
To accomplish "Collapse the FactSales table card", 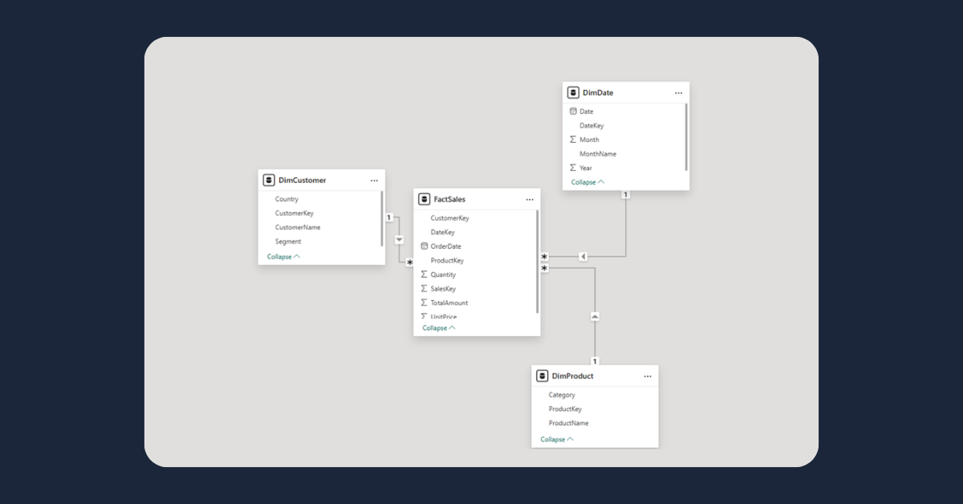I will point(439,328).
